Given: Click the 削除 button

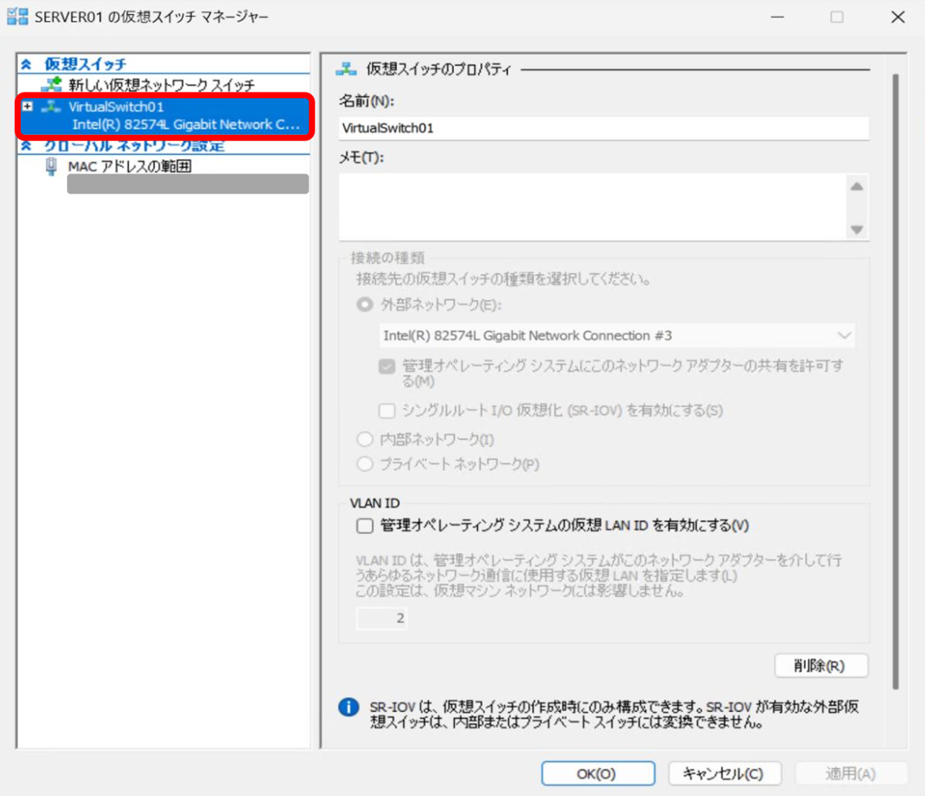Looking at the screenshot, I should 821,665.
